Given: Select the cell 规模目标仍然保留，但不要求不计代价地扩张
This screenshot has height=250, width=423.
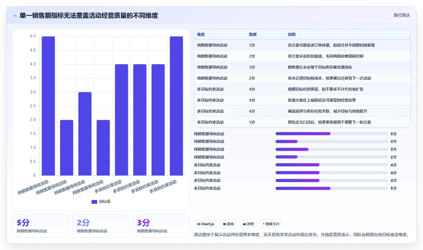Looking at the screenshot, I should 326,89.
